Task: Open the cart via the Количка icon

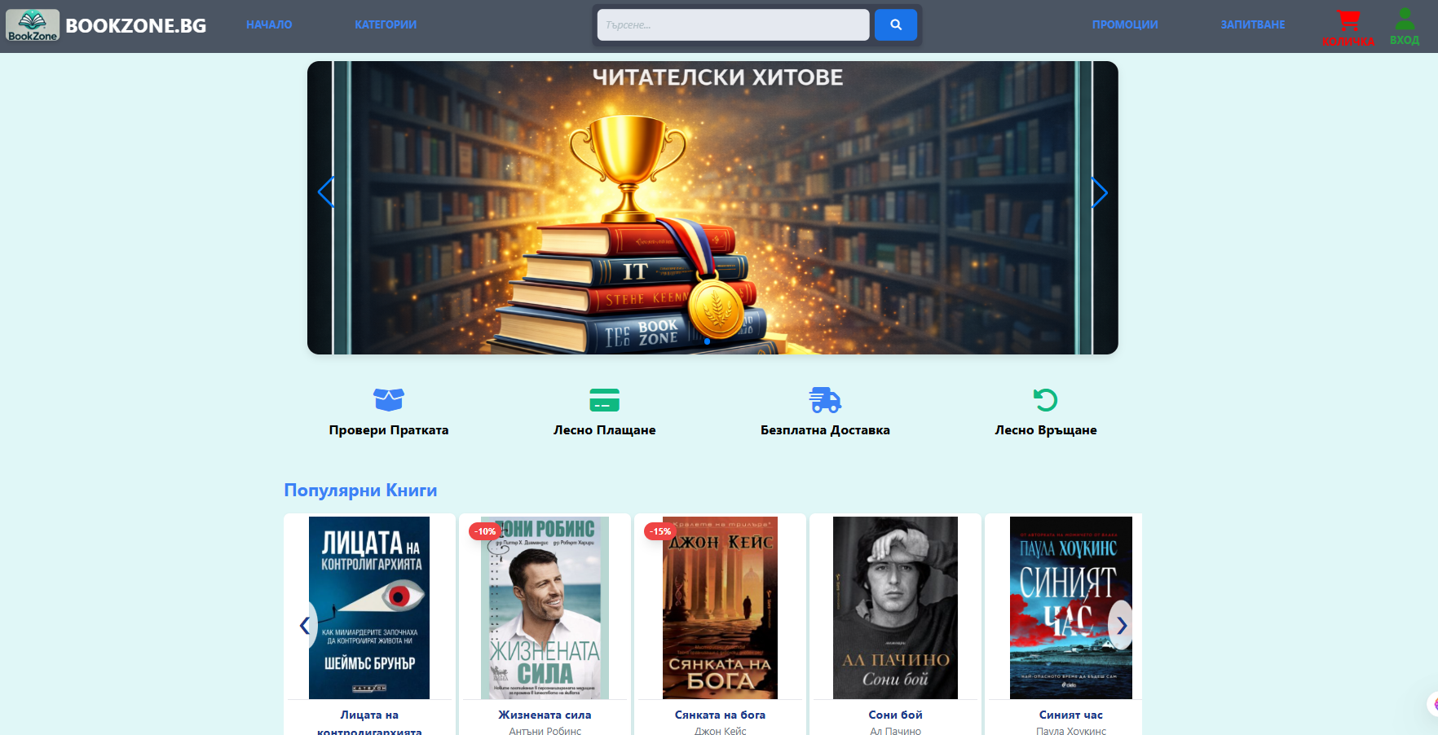Action: click(x=1348, y=20)
